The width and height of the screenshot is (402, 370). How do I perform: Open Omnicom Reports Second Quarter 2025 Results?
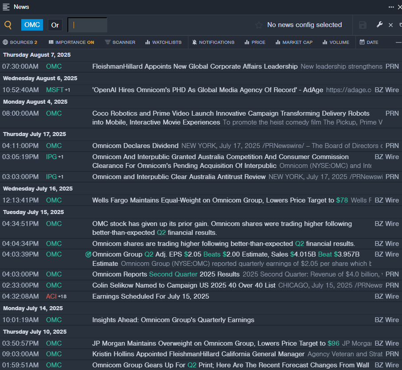166,274
